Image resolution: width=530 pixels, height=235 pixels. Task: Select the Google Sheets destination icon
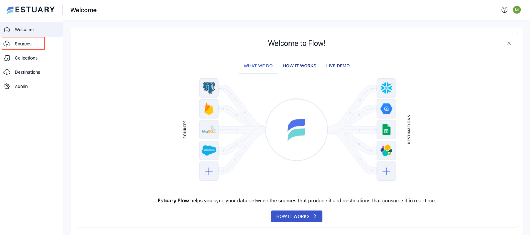coord(386,130)
